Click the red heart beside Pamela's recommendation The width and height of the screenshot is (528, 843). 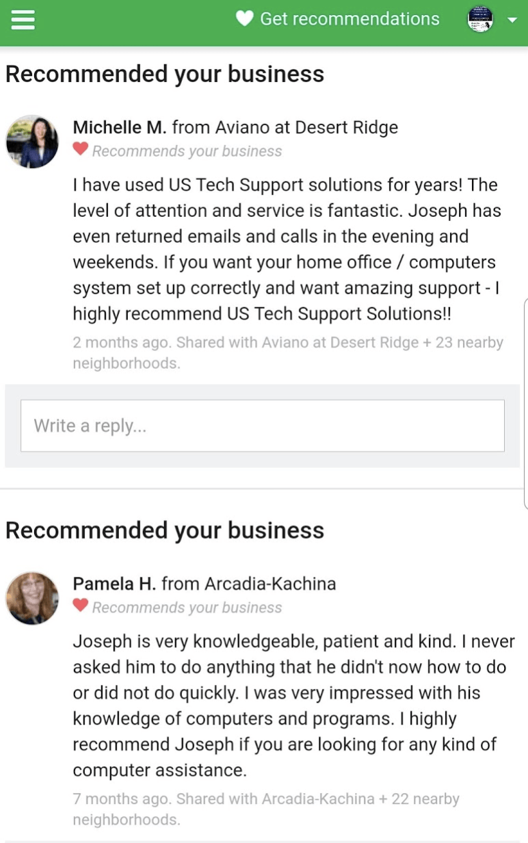(x=81, y=605)
